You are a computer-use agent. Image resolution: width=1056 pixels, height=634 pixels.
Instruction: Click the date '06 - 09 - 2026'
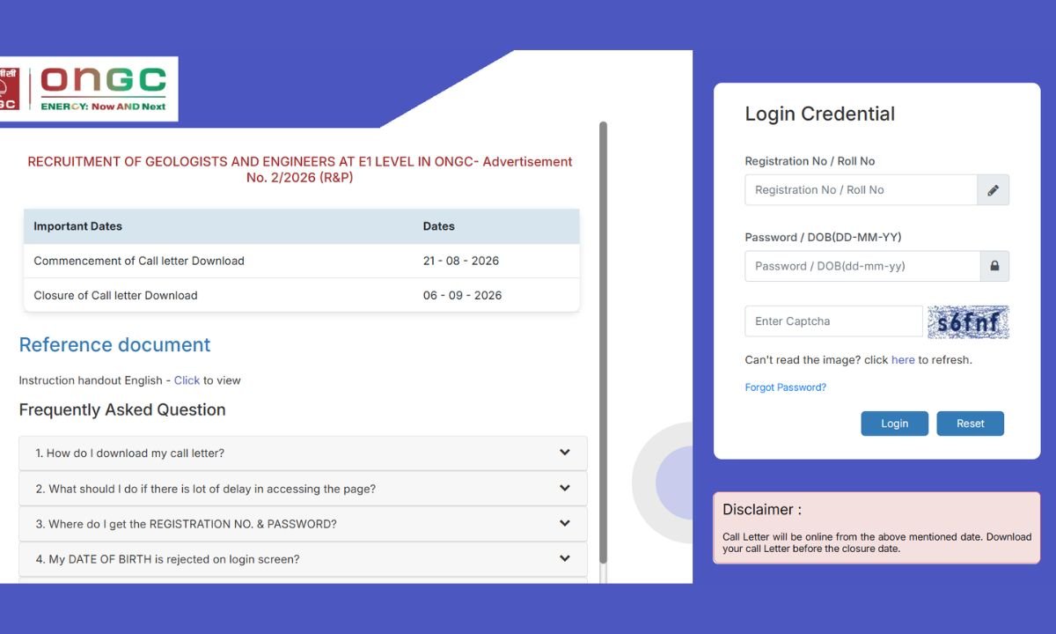click(462, 295)
